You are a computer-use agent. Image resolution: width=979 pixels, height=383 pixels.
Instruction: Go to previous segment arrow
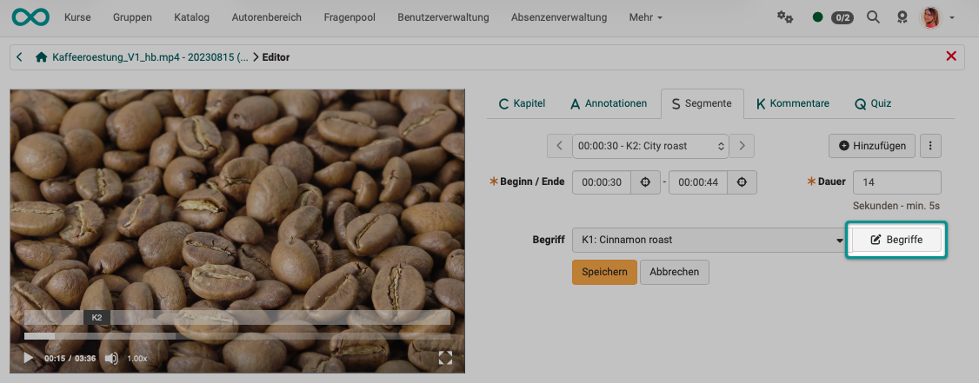coord(559,146)
